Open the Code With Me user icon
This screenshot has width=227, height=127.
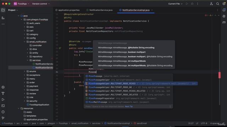coord(211,4)
